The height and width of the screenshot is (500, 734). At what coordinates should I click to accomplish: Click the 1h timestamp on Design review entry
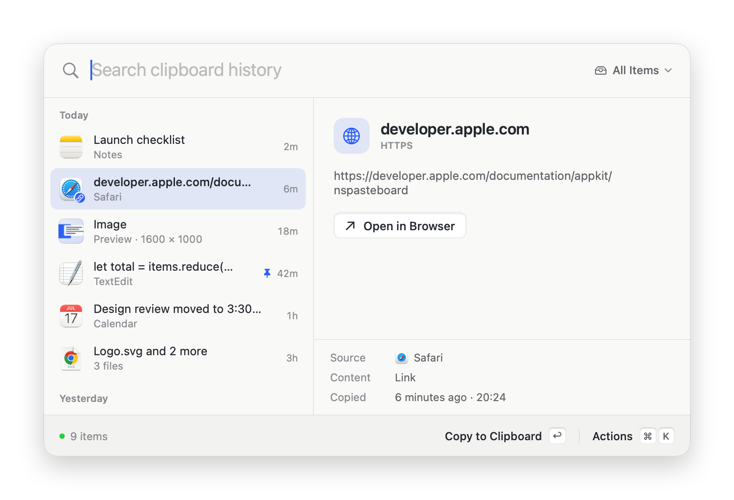tap(292, 316)
